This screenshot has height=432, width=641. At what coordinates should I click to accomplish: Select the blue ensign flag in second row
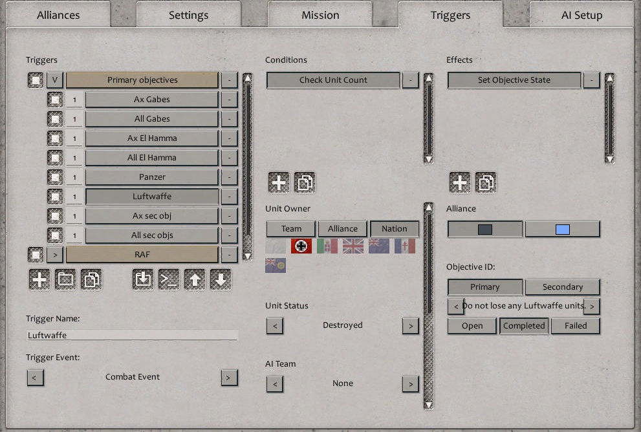(276, 265)
